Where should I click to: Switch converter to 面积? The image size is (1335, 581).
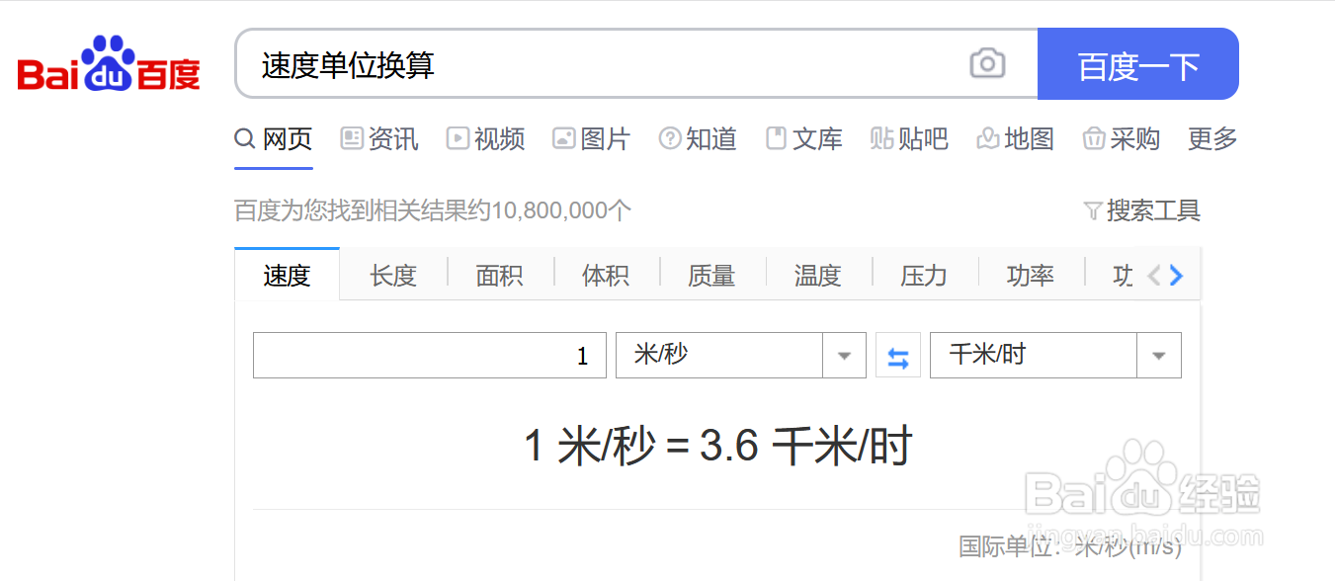tap(499, 276)
